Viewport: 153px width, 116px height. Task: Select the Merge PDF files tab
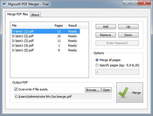[17, 14]
